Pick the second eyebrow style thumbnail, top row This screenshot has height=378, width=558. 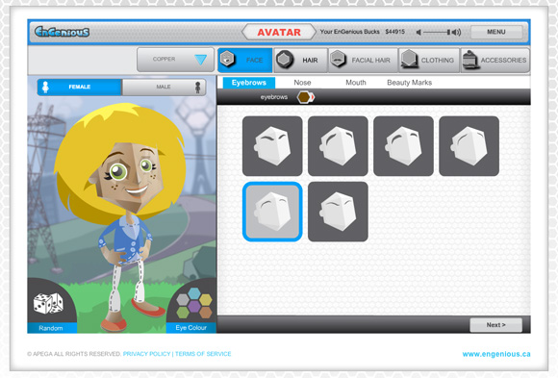[x=338, y=146]
